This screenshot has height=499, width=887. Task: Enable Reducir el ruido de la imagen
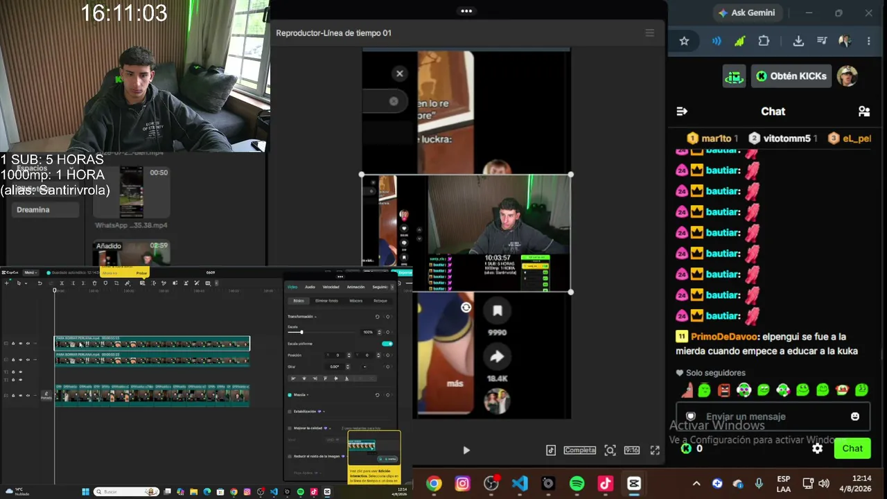pos(290,456)
